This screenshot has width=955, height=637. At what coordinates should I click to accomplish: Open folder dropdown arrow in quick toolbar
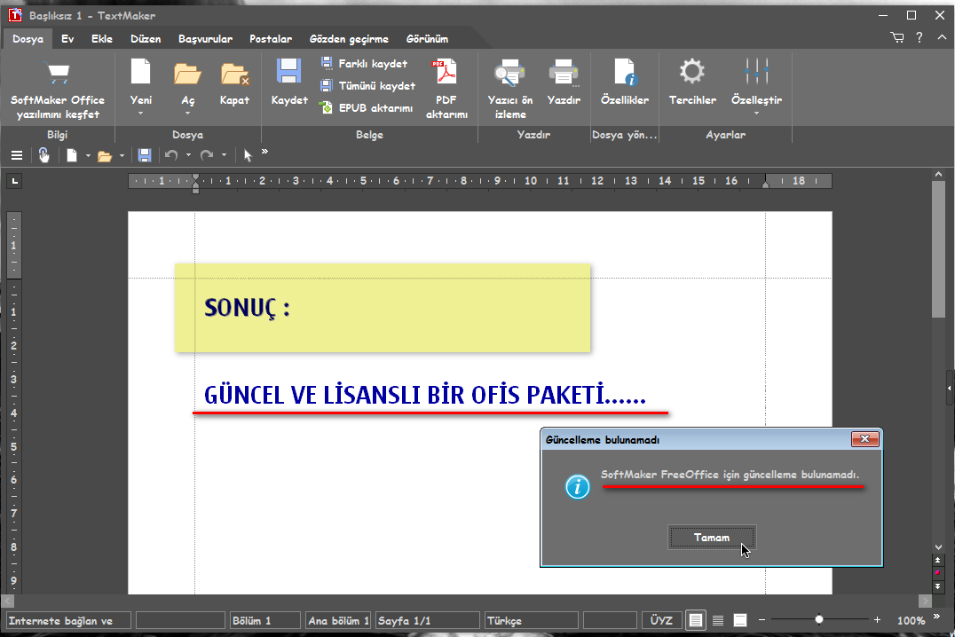point(122,156)
